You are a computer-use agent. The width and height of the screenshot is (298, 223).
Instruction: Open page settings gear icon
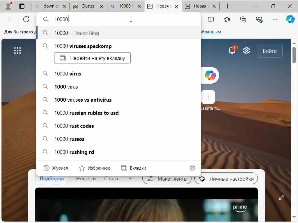[x=246, y=51]
